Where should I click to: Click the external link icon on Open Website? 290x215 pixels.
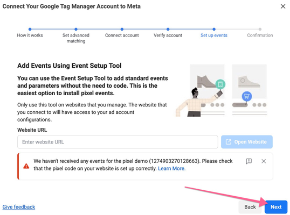coord(229,142)
